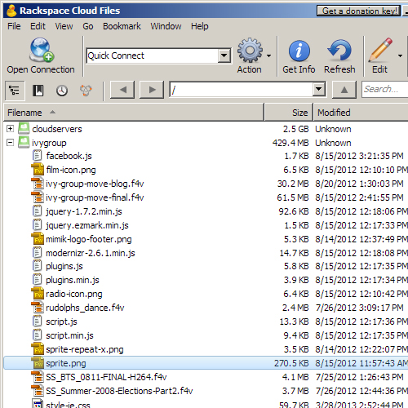Click the ivy-group-move-blog.f4v video icon

click(x=38, y=184)
